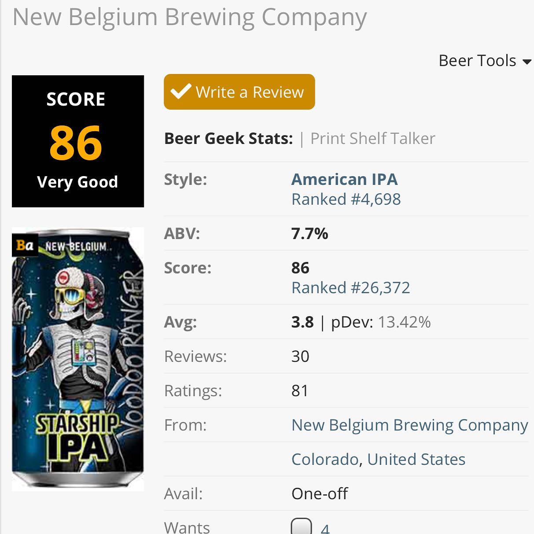Click the Ranked #4,698 style ranking link

[346, 199]
